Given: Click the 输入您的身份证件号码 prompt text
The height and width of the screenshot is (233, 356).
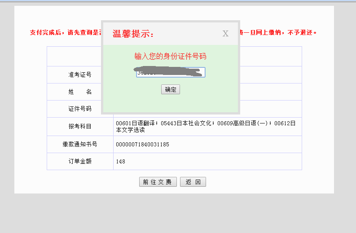Looking at the screenshot, I should click(x=170, y=57).
